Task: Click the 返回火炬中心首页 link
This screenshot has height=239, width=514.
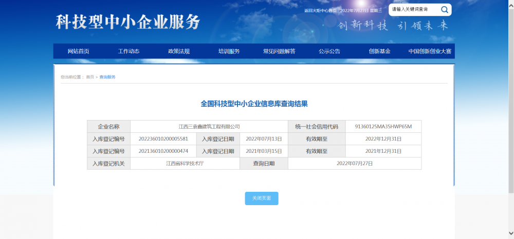Action: coord(320,10)
